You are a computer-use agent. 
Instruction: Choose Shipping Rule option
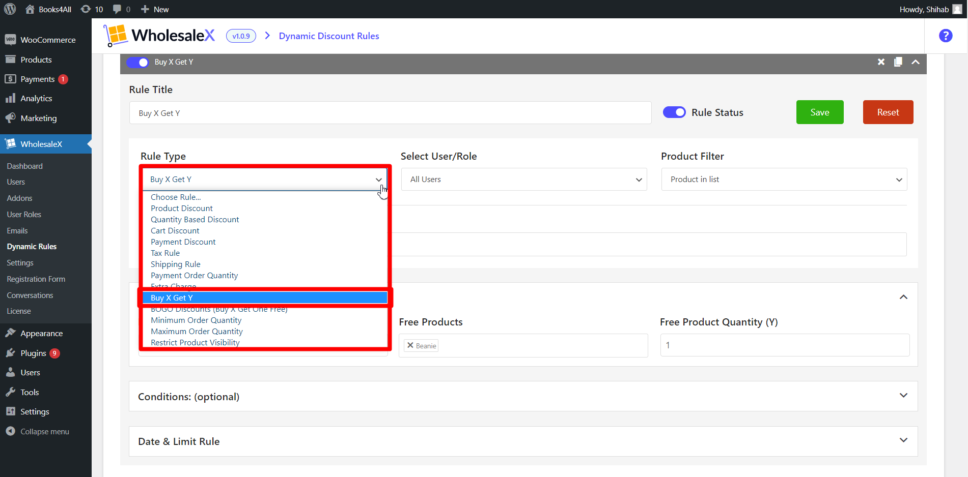click(x=176, y=264)
